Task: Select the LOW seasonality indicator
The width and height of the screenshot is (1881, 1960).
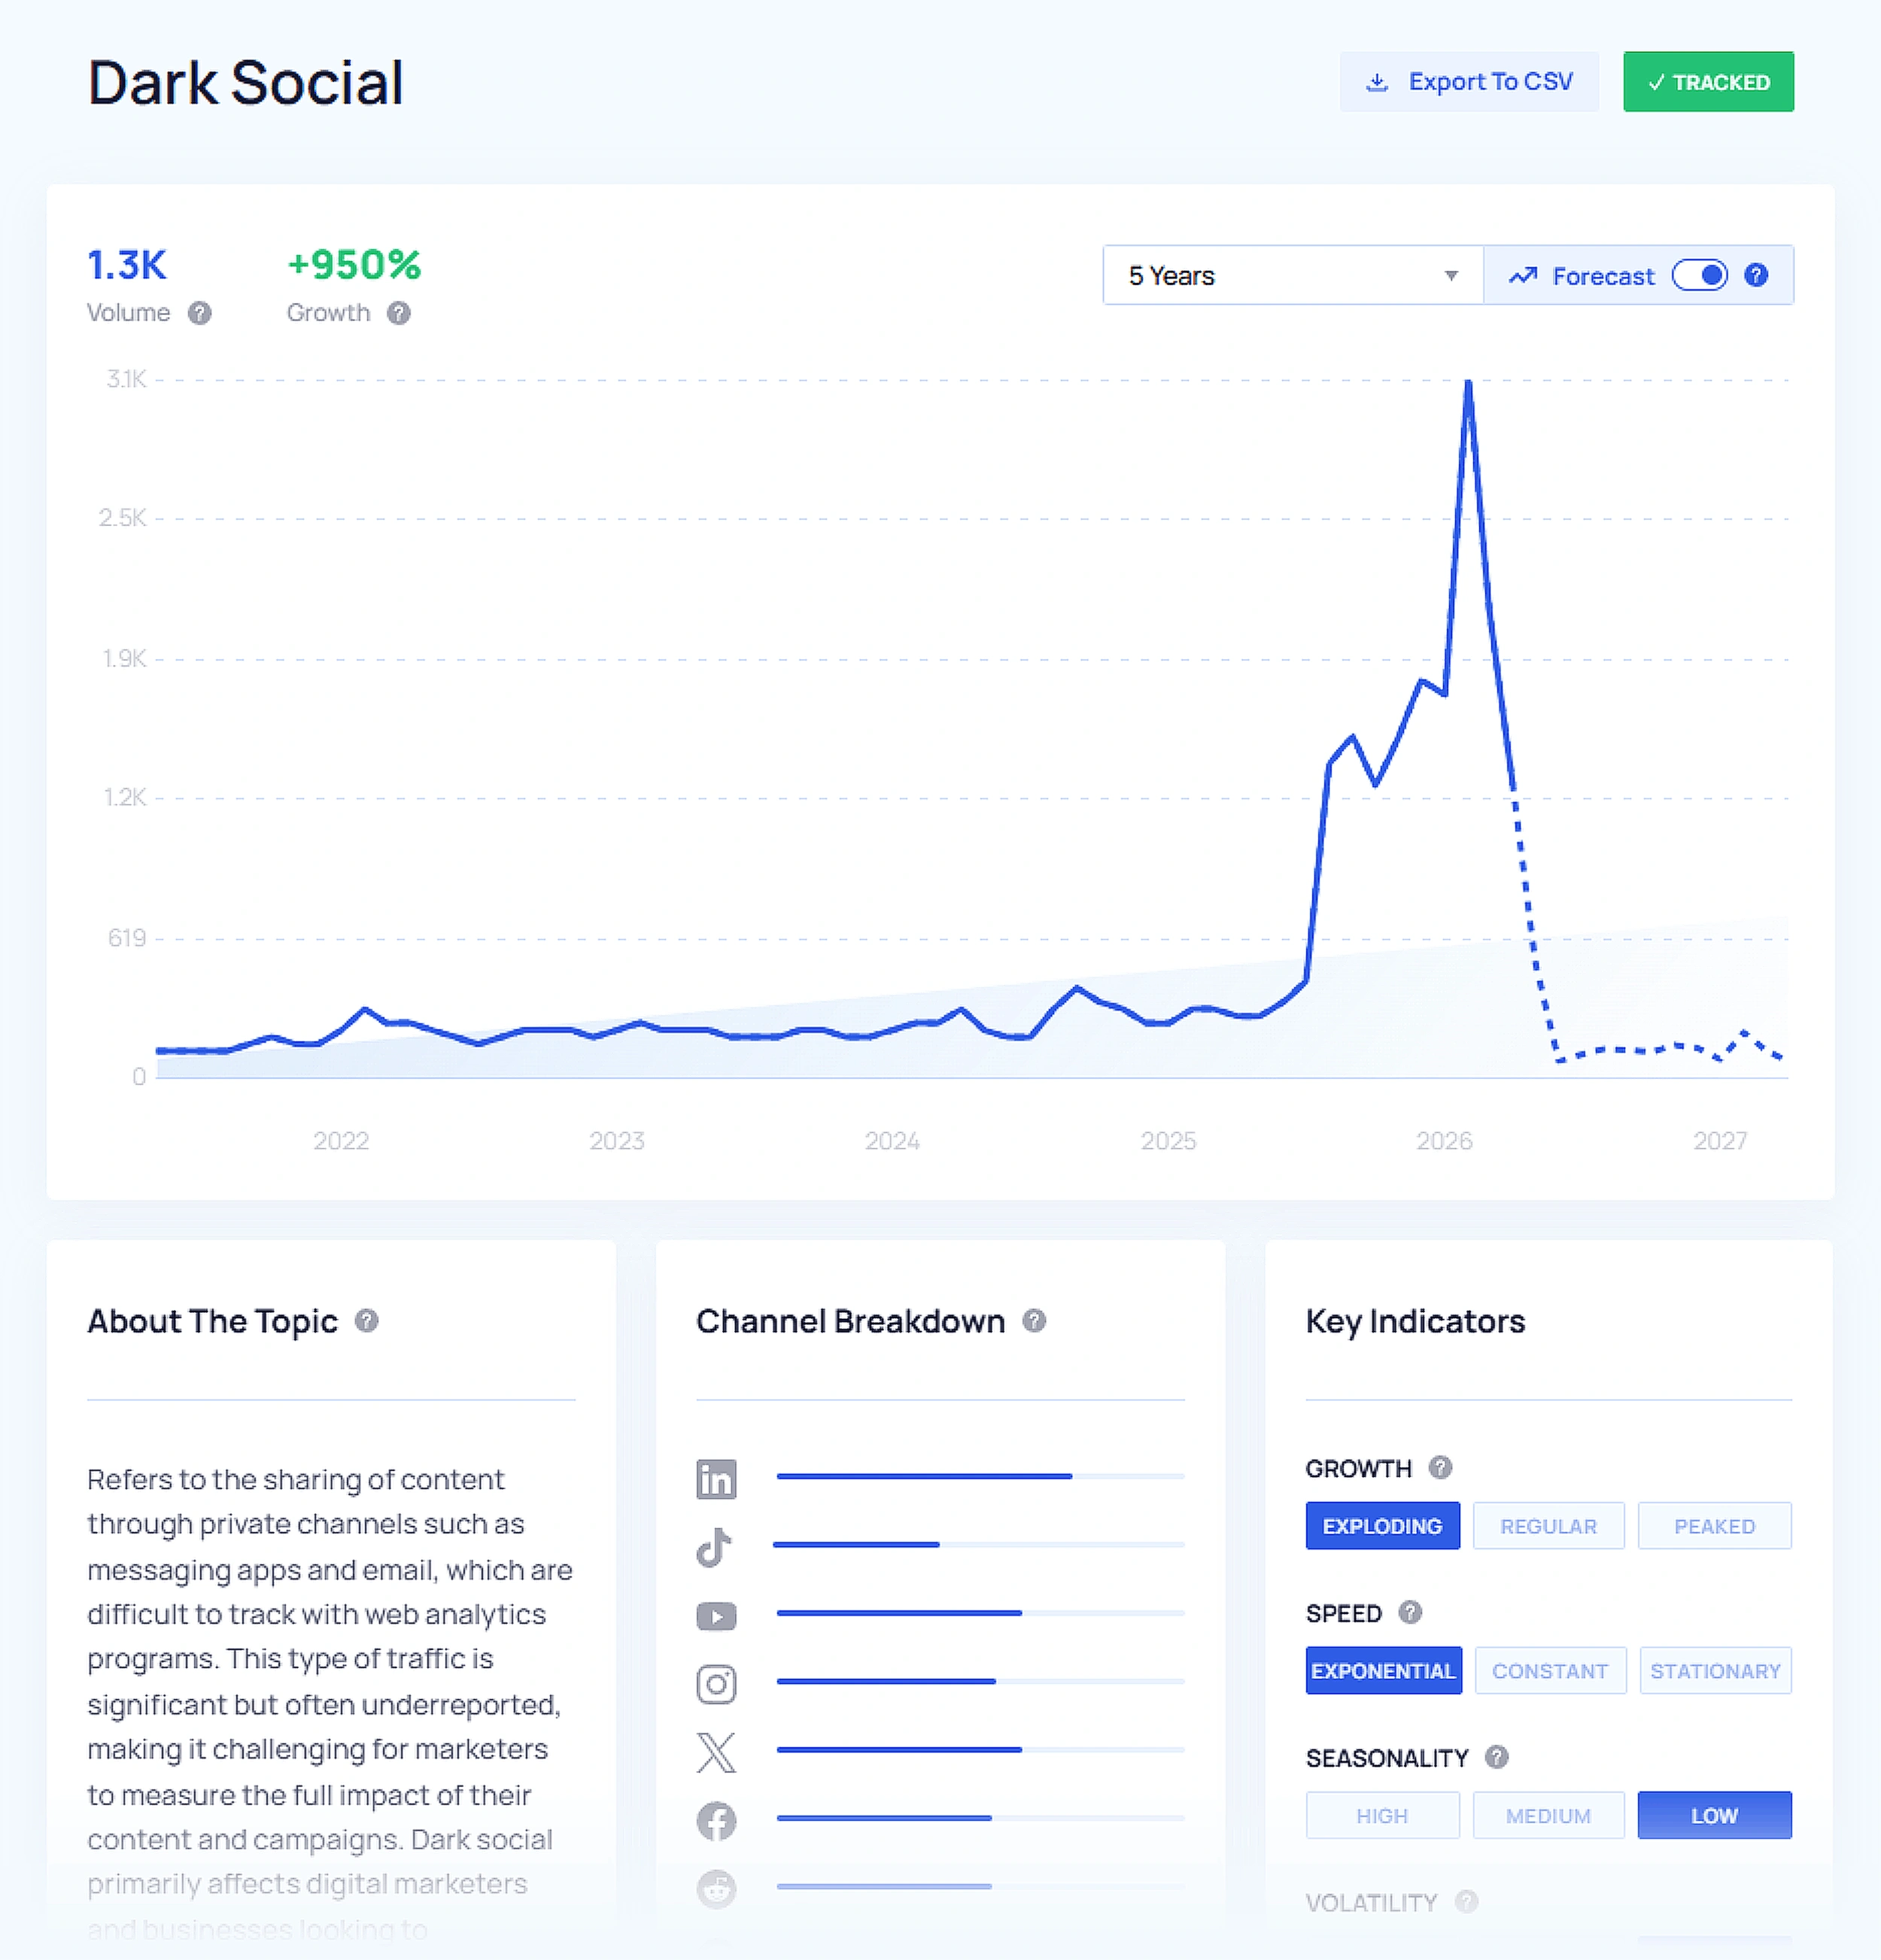Action: pos(1714,1815)
